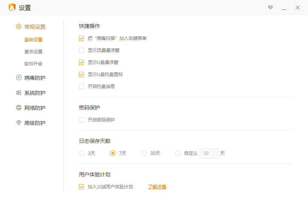Click the 病毒防护 plus-shield icon

[x=19, y=78]
